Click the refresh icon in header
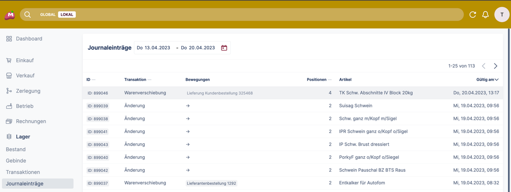The height and width of the screenshot is (192, 511). [472, 15]
